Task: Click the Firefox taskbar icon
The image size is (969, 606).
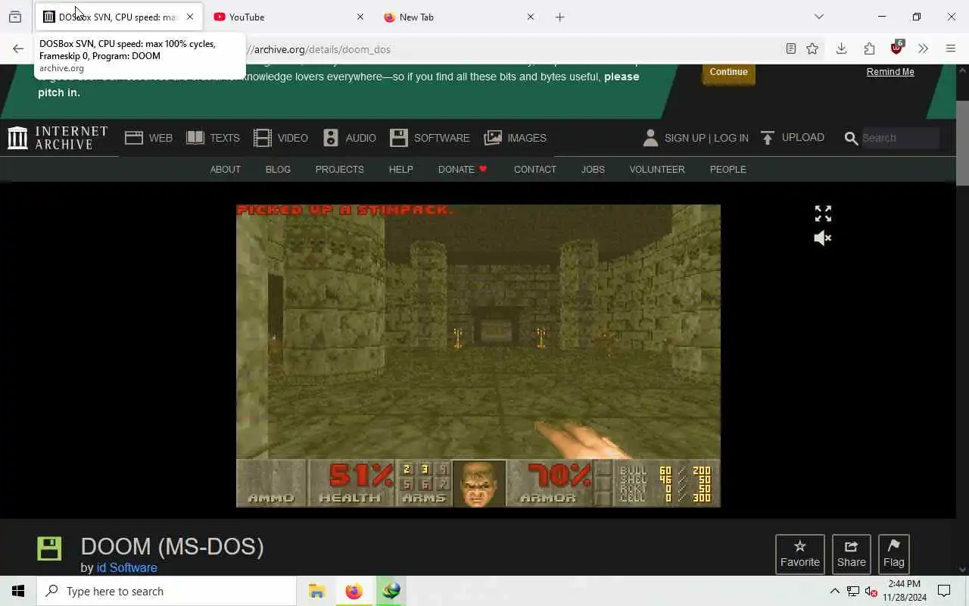Action: (x=354, y=591)
